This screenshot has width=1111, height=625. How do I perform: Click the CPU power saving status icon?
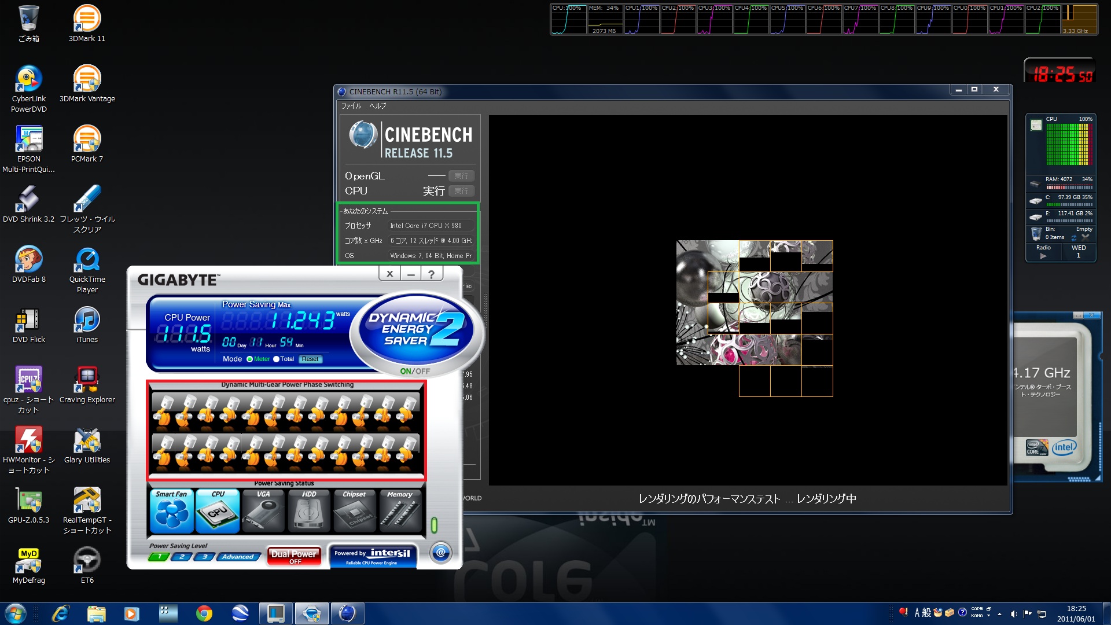pos(218,512)
